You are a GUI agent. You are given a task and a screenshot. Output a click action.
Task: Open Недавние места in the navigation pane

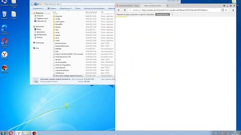point(42,18)
